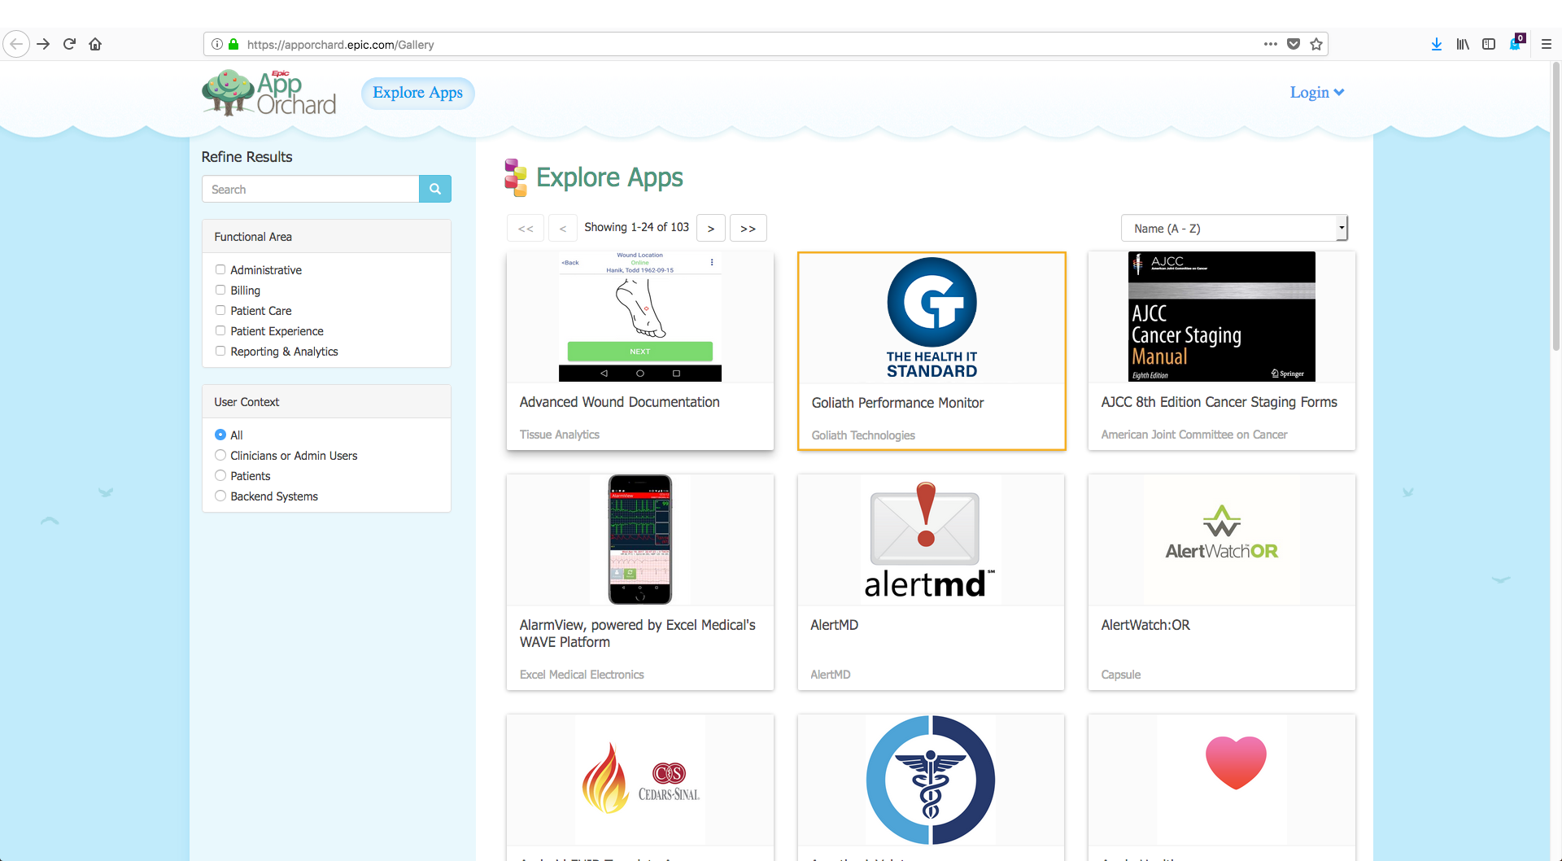
Task: Open the blue caduceus circle app thumbnail
Action: 931,780
